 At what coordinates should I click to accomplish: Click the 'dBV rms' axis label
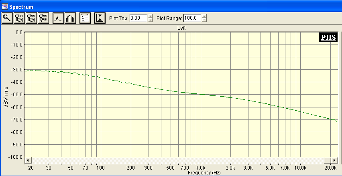click(x=6, y=97)
